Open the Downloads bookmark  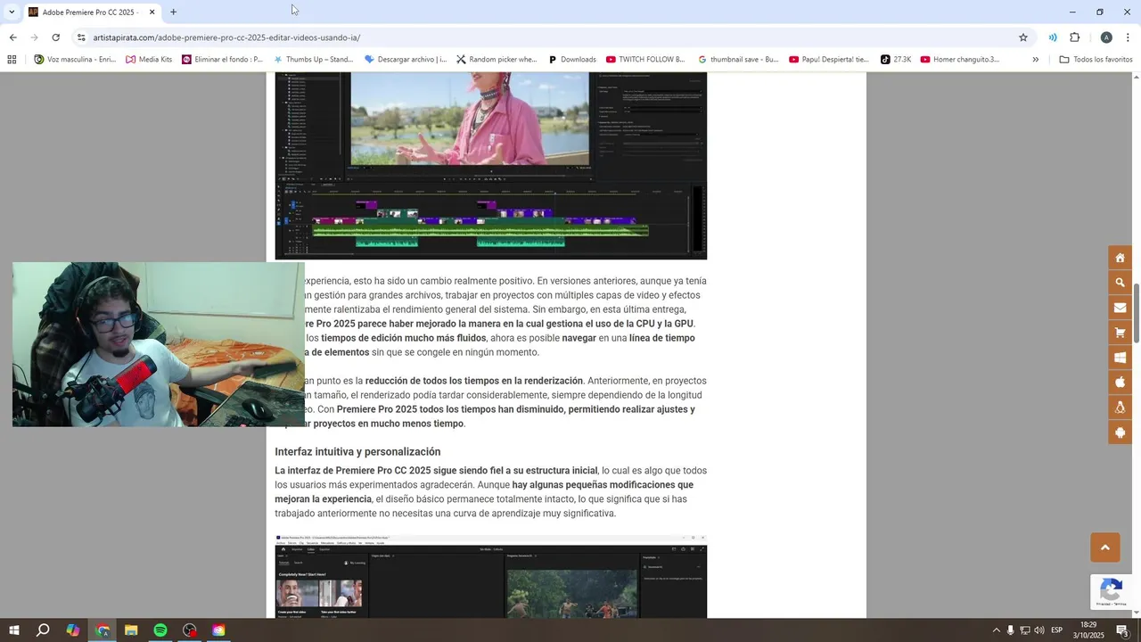(x=570, y=60)
